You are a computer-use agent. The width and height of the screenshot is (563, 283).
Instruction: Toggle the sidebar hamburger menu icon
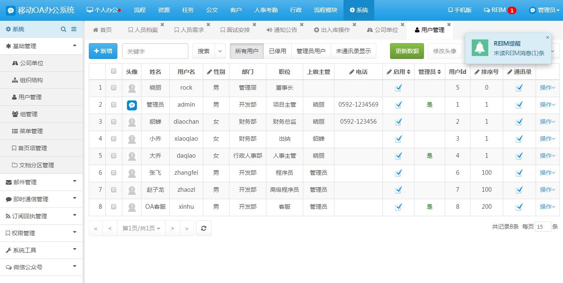(x=74, y=29)
